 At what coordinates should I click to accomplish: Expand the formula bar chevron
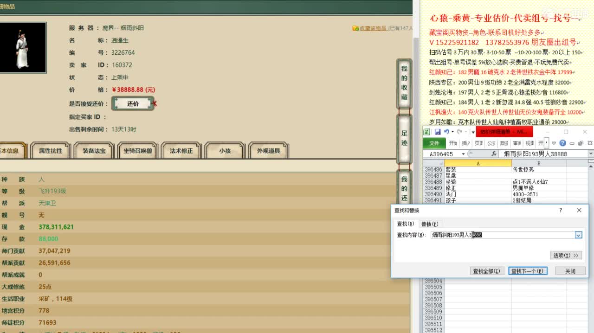pyautogui.click(x=591, y=154)
